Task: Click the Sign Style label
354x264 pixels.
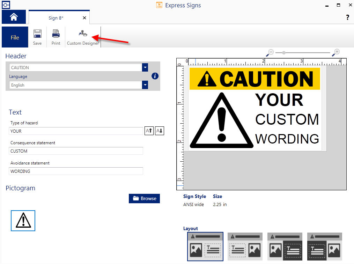Action: pos(194,196)
